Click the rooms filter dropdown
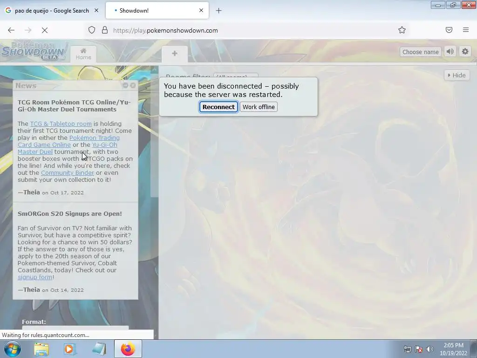This screenshot has height=358, width=477. tap(236, 76)
